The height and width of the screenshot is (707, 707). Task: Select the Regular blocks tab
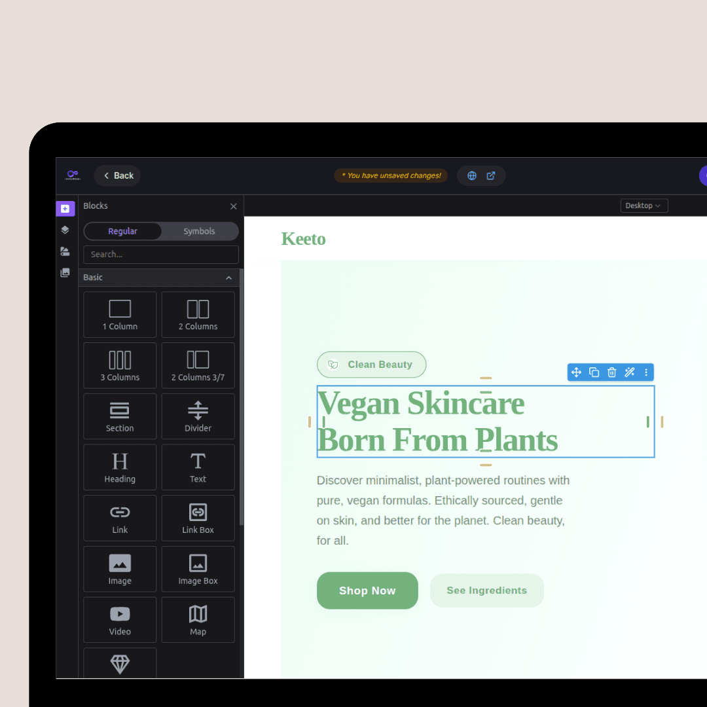(122, 231)
